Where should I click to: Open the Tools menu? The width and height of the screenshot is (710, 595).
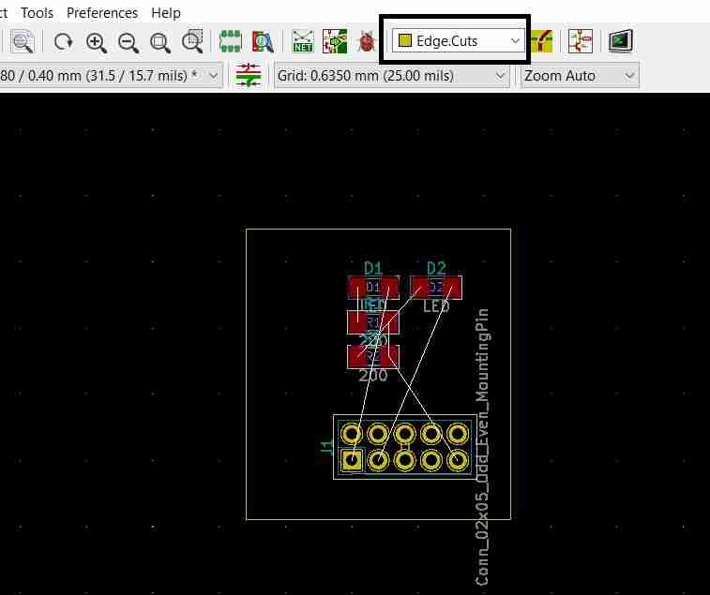(x=38, y=13)
